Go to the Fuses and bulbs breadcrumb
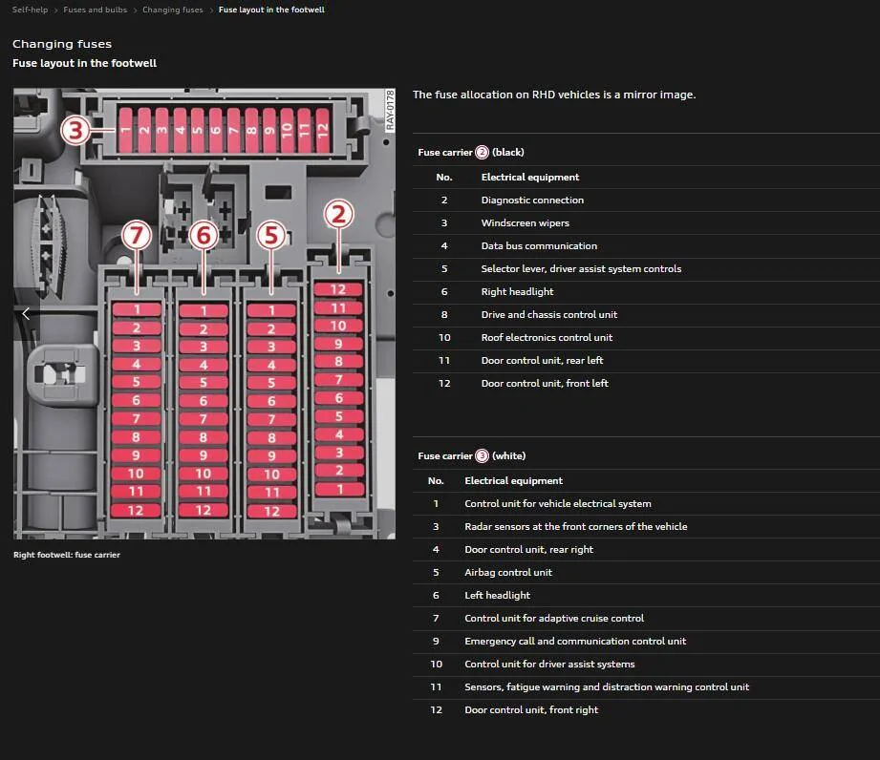 point(95,10)
